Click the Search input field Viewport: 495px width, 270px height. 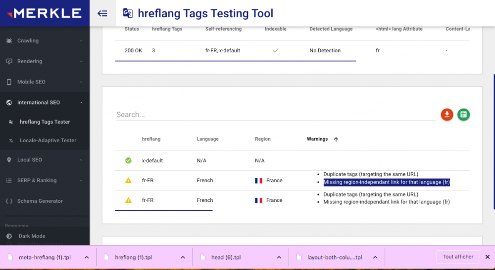pyautogui.click(x=275, y=115)
